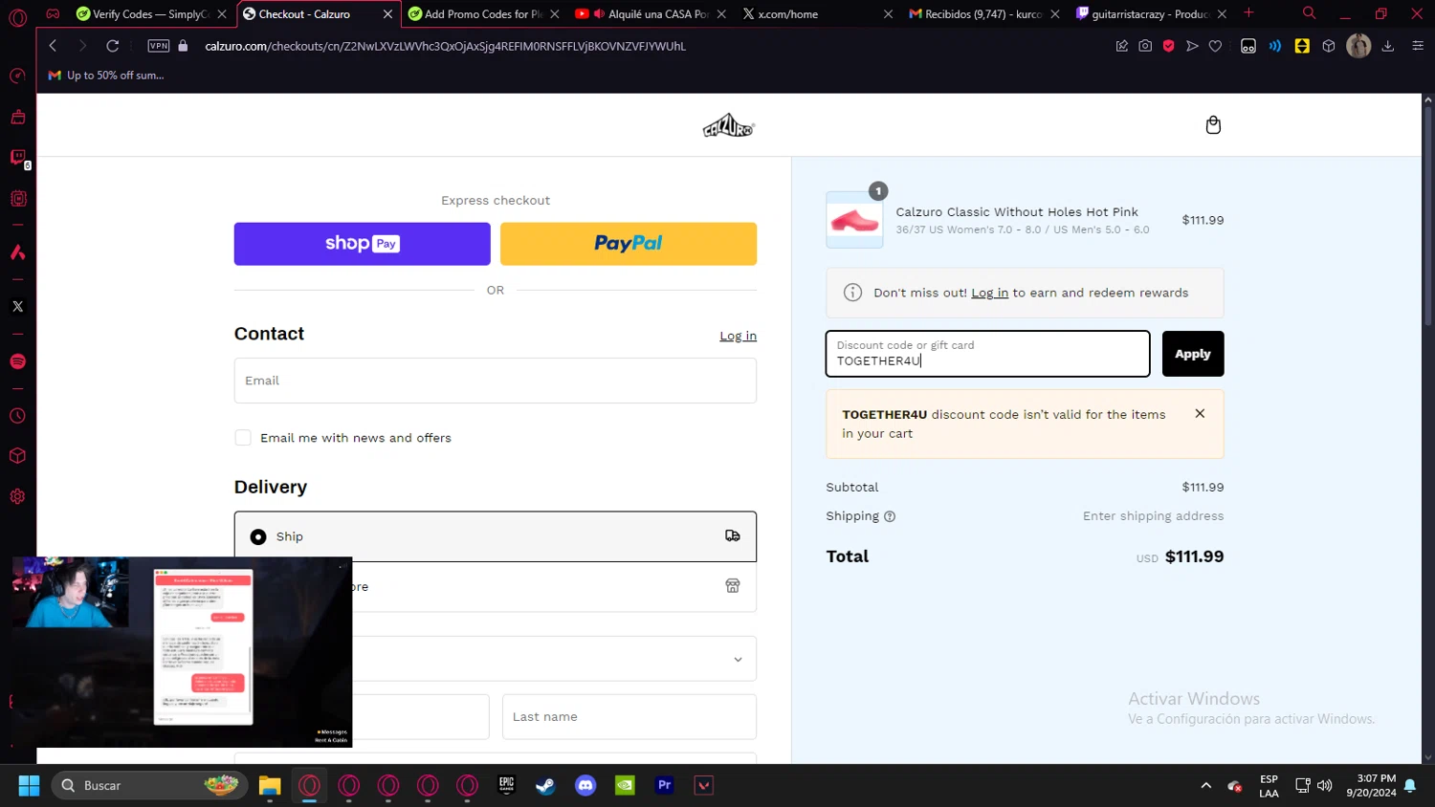1435x807 pixels.
Task: Pay with the PayPal button
Action: tap(629, 244)
